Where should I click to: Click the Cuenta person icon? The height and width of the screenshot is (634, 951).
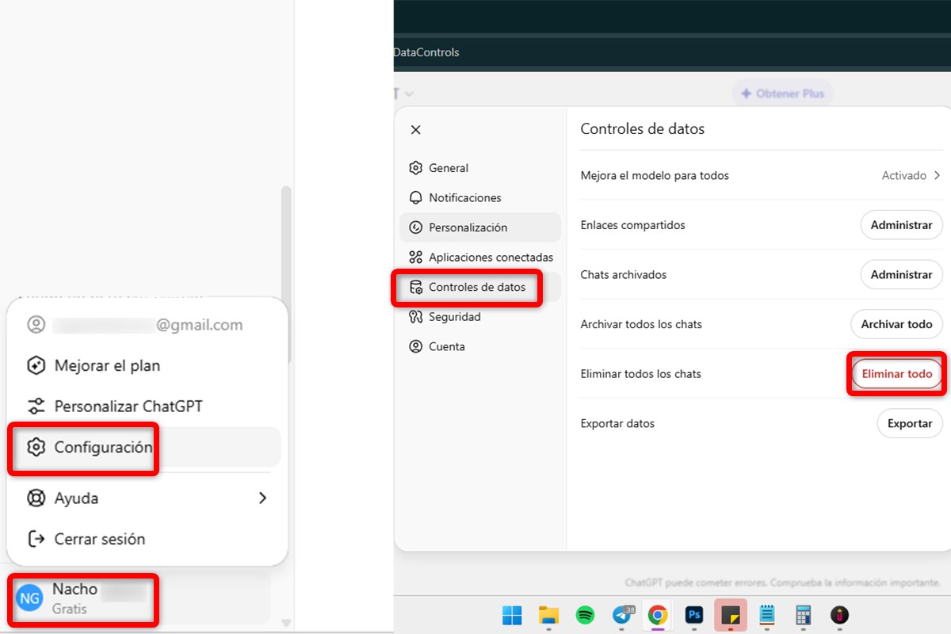click(416, 346)
